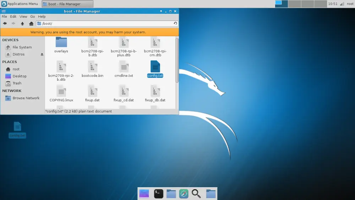The width and height of the screenshot is (355, 200).
Task: Open network signal indicator in top panel
Action: click(342, 4)
